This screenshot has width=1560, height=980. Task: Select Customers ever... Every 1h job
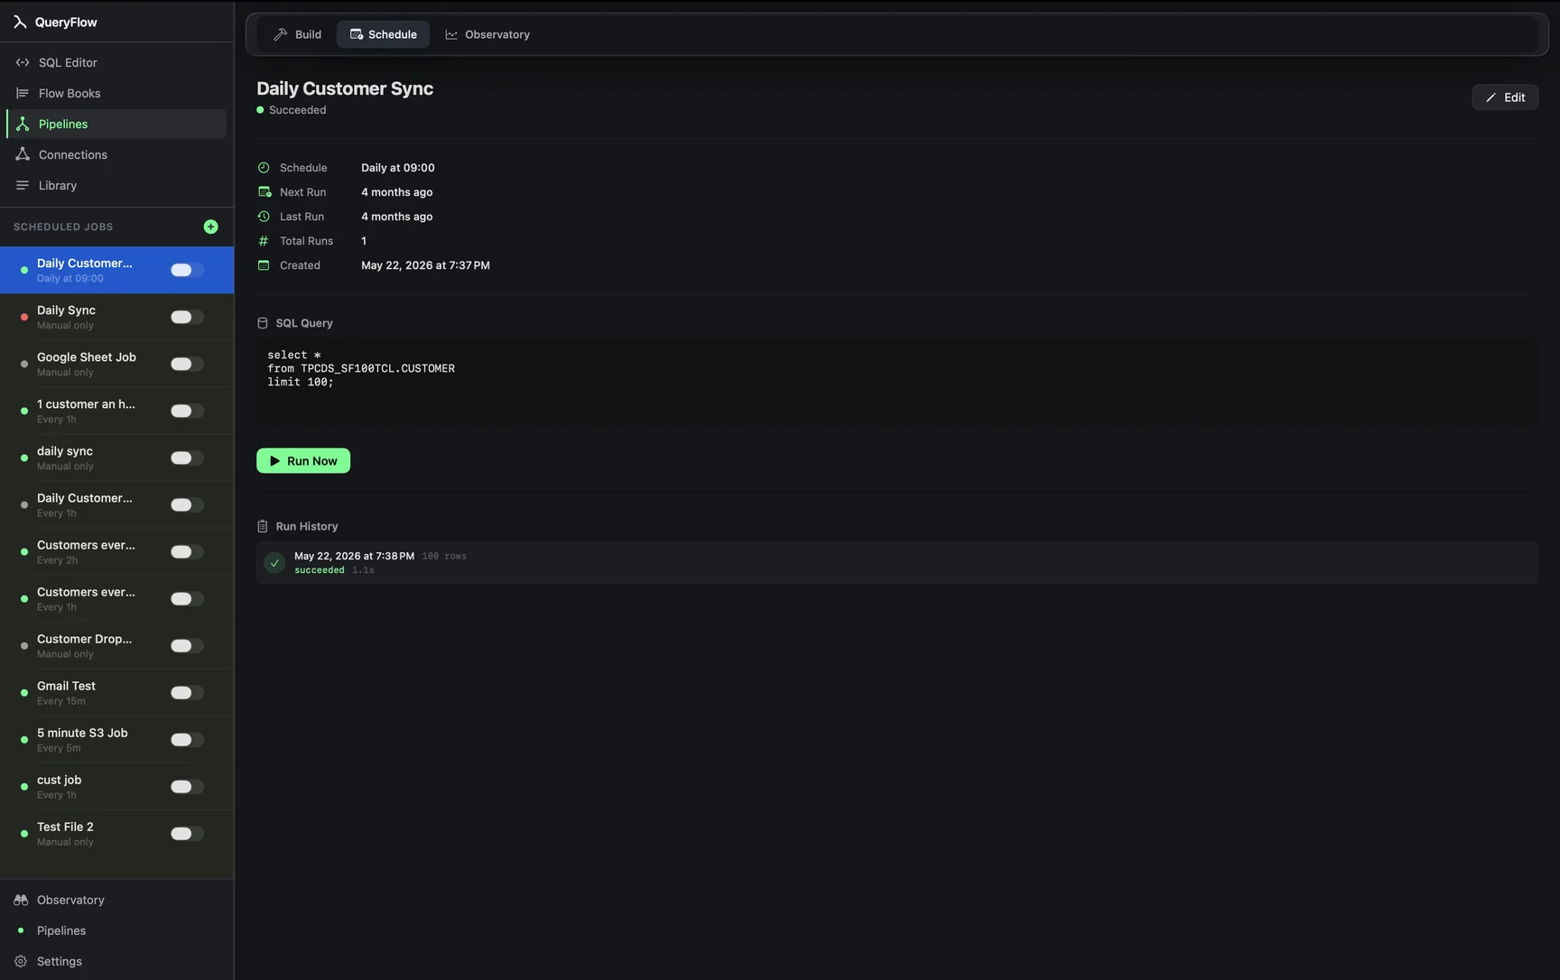(x=116, y=598)
